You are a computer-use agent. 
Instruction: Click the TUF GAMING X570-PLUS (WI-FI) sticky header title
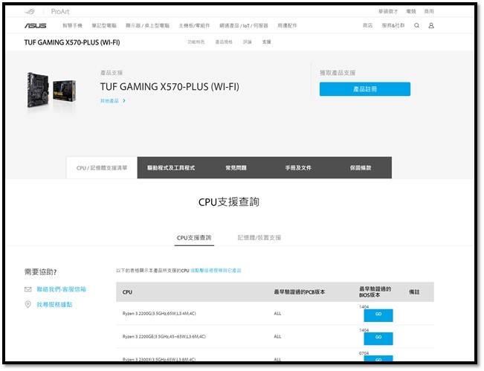[72, 42]
